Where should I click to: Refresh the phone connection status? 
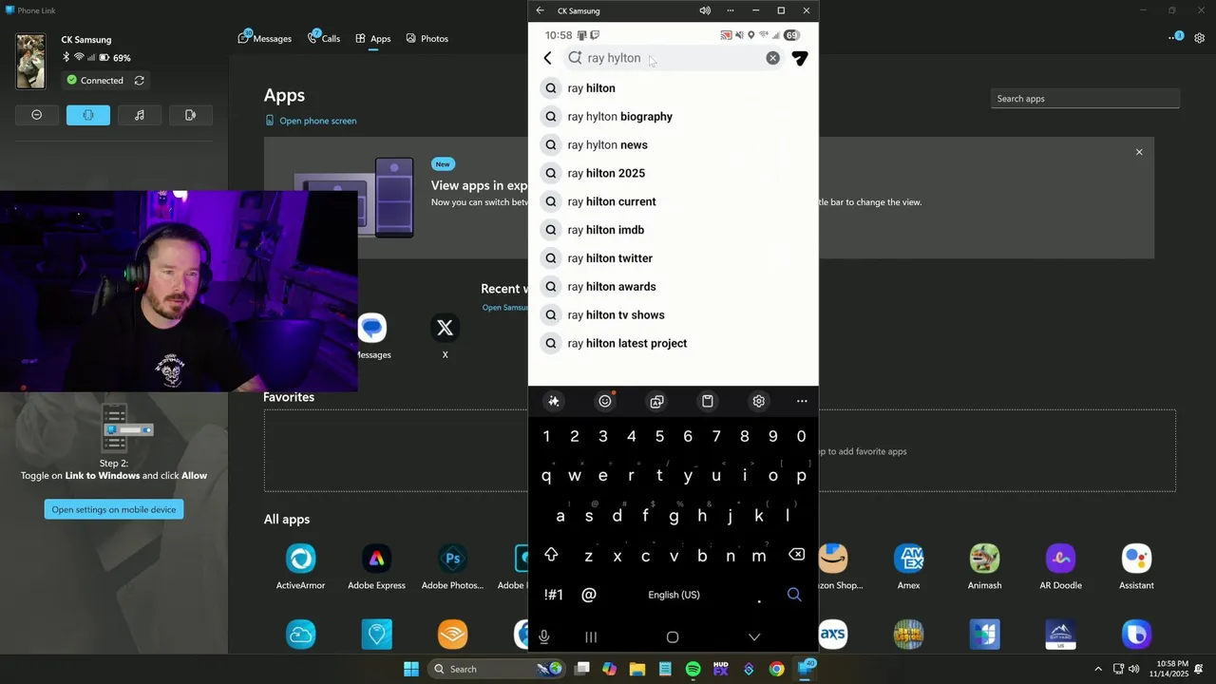click(140, 81)
